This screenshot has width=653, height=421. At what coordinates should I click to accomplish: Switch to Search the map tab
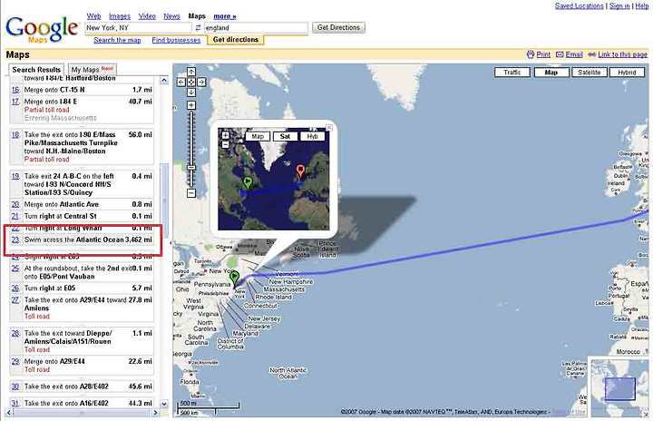[x=117, y=40]
